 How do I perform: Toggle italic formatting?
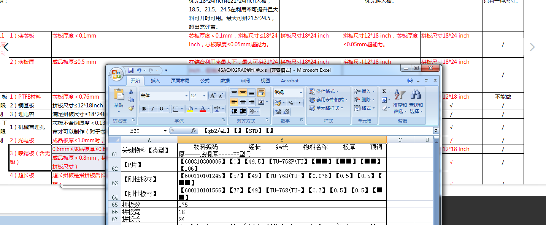click(152, 109)
